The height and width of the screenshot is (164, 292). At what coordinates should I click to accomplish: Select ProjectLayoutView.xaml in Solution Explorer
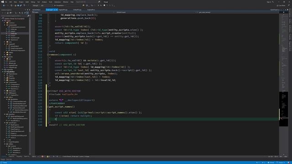point(20,106)
